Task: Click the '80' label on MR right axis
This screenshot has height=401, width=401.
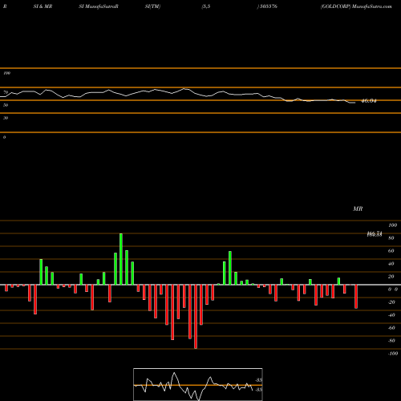Action: pyautogui.click(x=391, y=238)
